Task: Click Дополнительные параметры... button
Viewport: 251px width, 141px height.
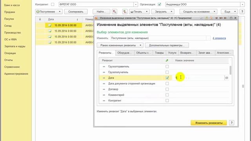Action: pyautogui.click(x=167, y=45)
